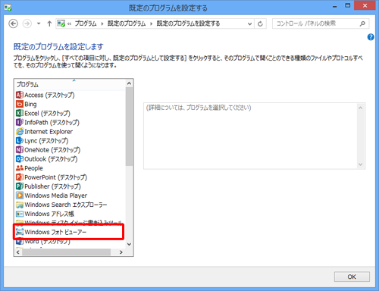Click the window system icon in title bar

pyautogui.click(x=8, y=8)
